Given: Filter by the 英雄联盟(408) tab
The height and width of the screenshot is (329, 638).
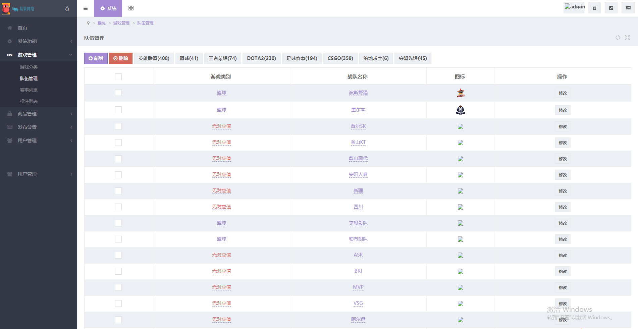Looking at the screenshot, I should tap(154, 58).
